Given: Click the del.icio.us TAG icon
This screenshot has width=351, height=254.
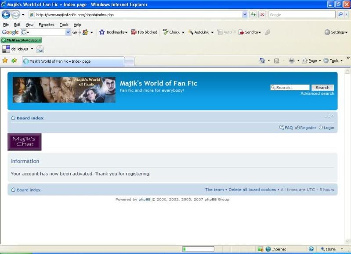Looking at the screenshot, I should (x=40, y=49).
